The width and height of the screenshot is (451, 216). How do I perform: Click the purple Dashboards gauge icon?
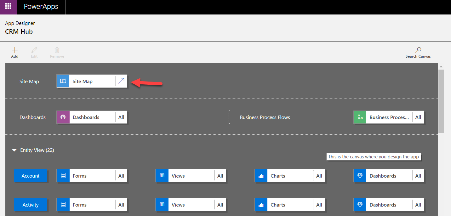pyautogui.click(x=63, y=117)
